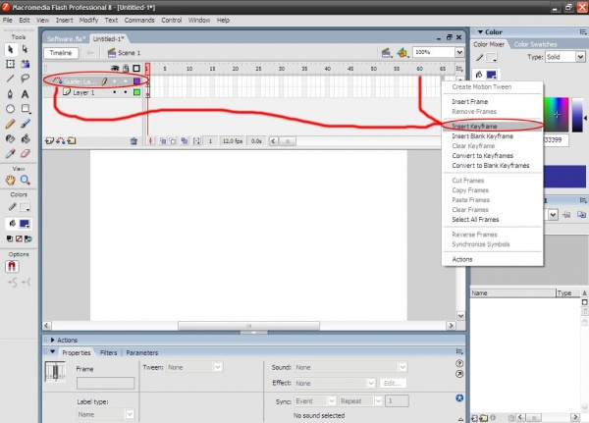Click Show All Layers as Outlines icon
This screenshot has width=589, height=423.
(136, 68)
